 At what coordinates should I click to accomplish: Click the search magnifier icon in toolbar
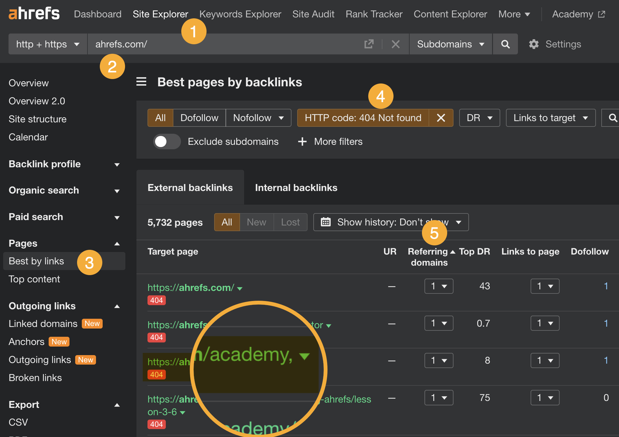tap(506, 44)
